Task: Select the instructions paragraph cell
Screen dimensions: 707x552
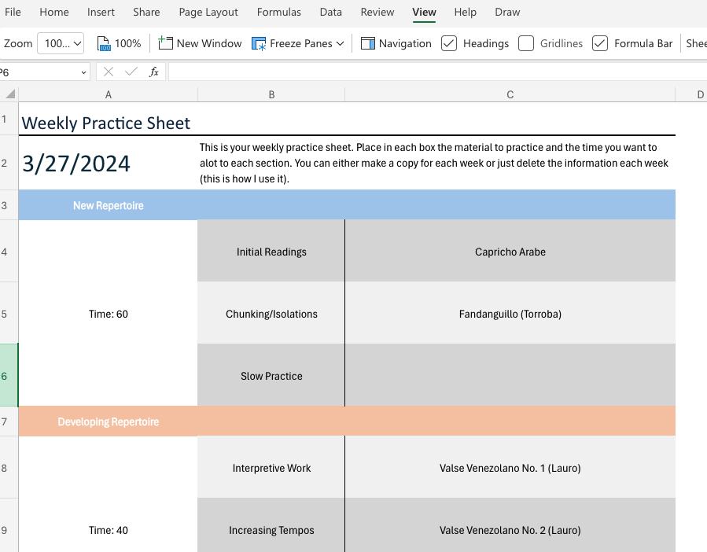Action: 436,163
